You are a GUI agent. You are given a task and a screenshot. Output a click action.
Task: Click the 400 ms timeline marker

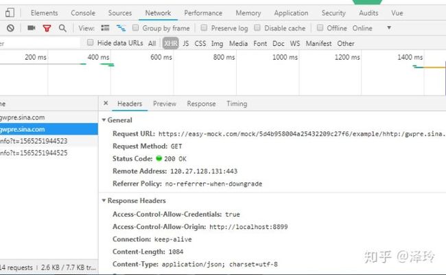98,57
